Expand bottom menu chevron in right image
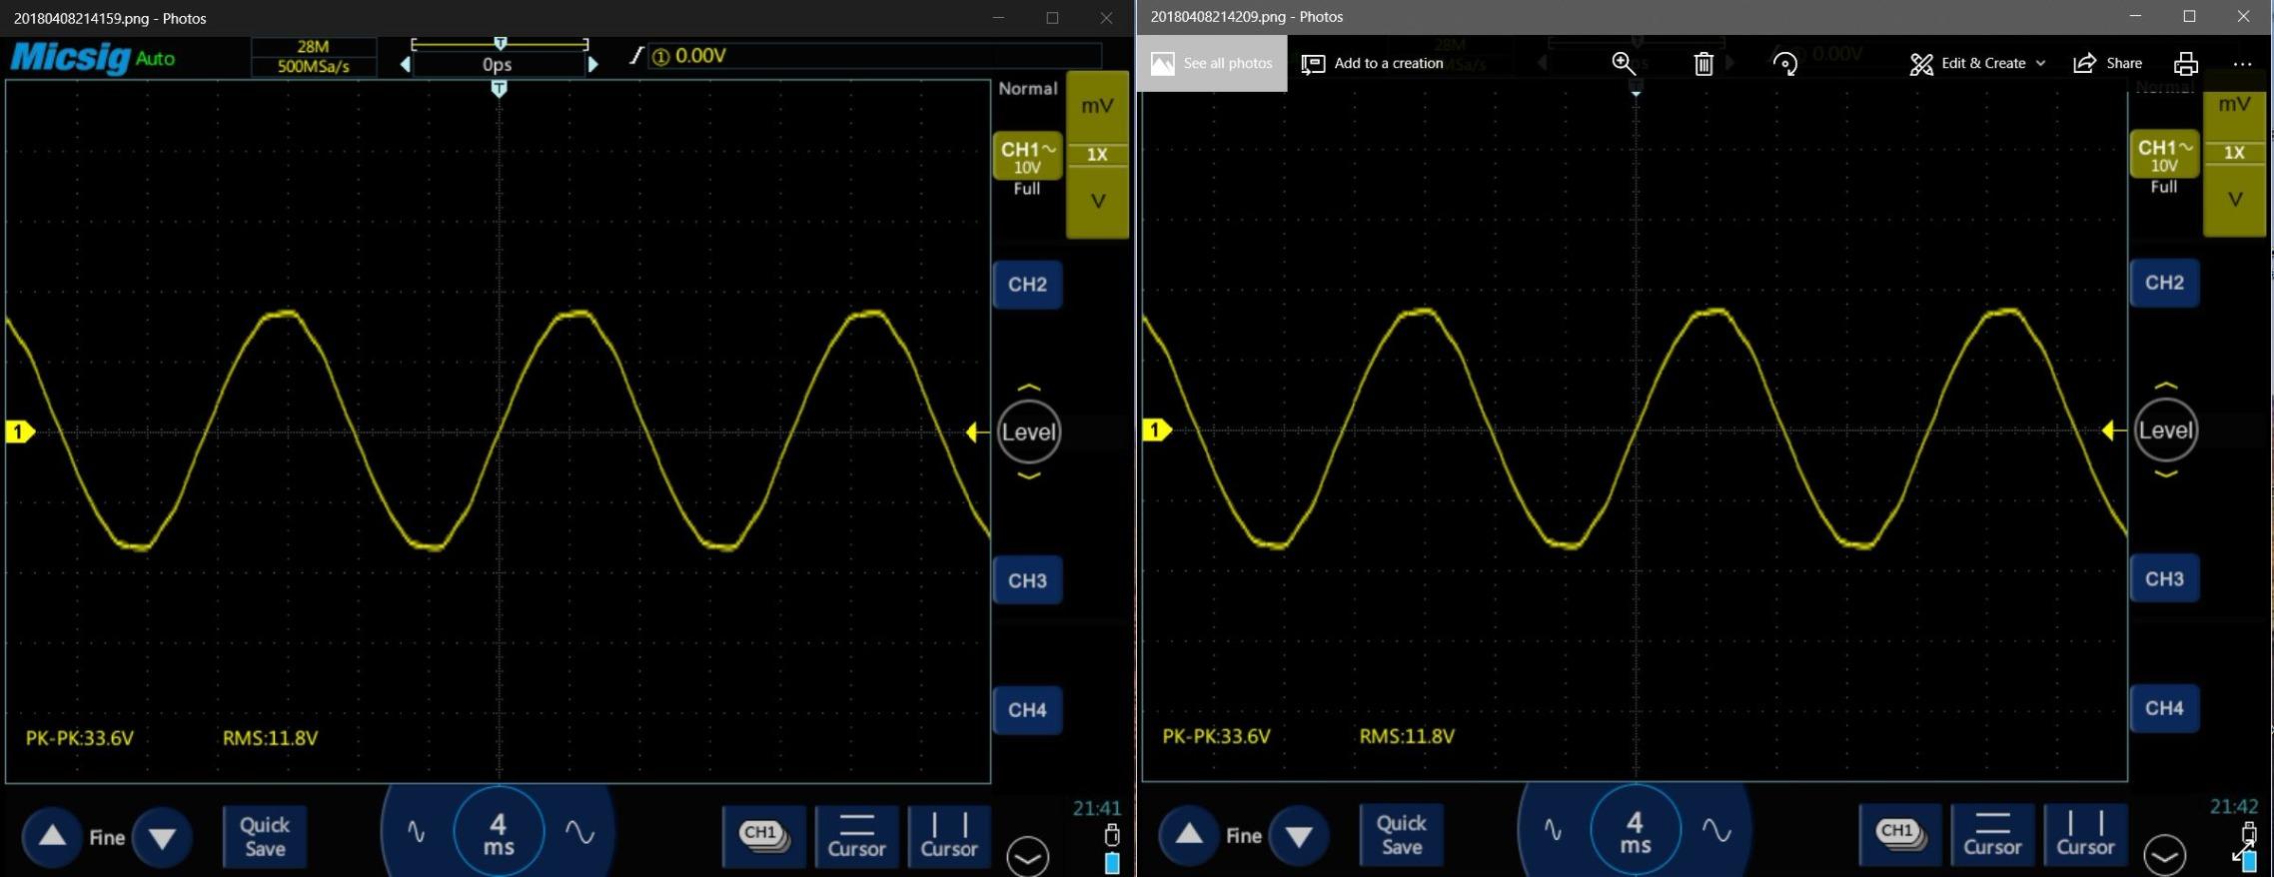This screenshot has height=877, width=2274. pyautogui.click(x=2164, y=855)
